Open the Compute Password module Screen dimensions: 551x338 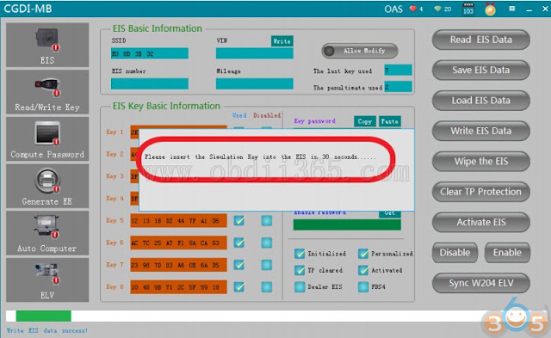47,139
